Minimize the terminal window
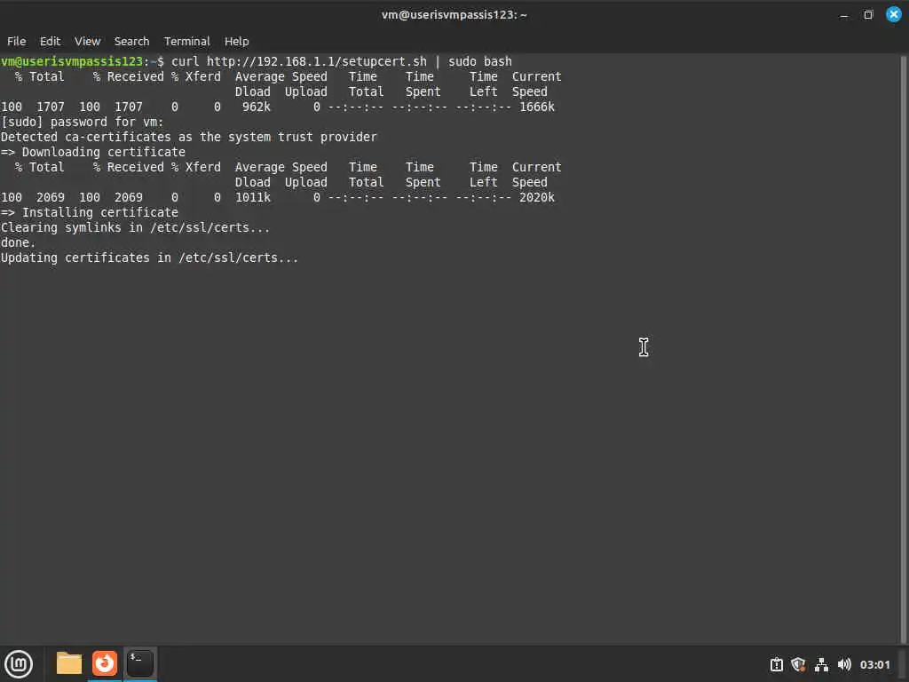The width and height of the screenshot is (909, 682). pos(844,14)
